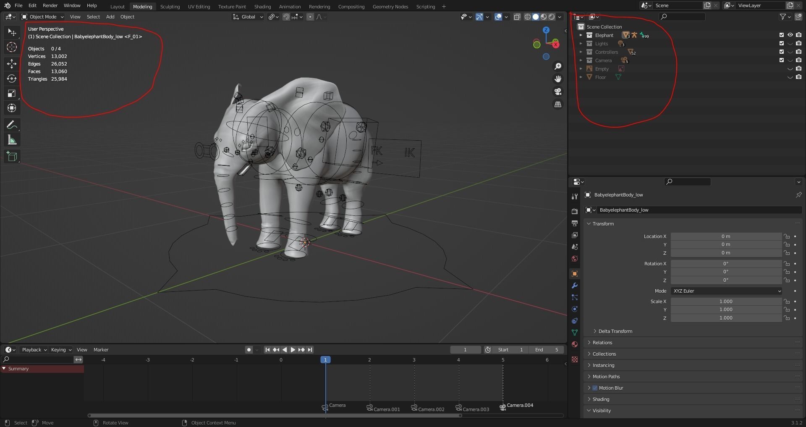The height and width of the screenshot is (427, 806).
Task: Open the Global transform orientation dropdown
Action: coord(248,17)
